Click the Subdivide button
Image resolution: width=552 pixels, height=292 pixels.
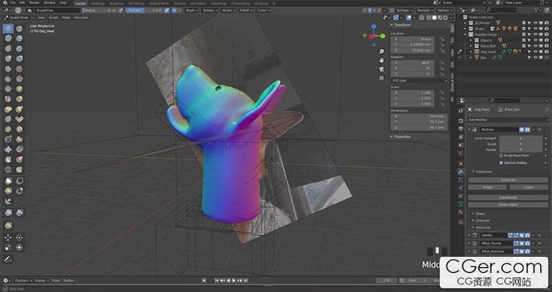508,180
